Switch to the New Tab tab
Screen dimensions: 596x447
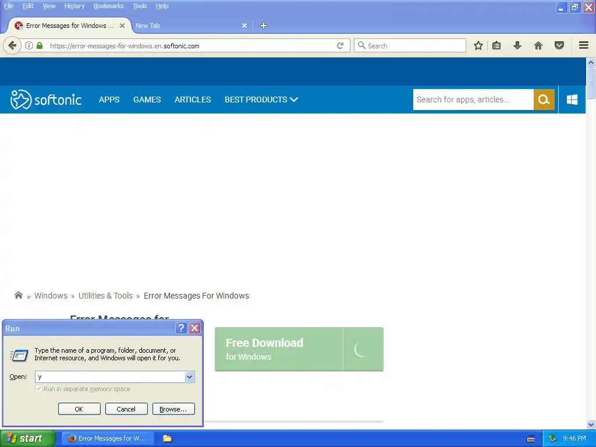click(x=190, y=26)
